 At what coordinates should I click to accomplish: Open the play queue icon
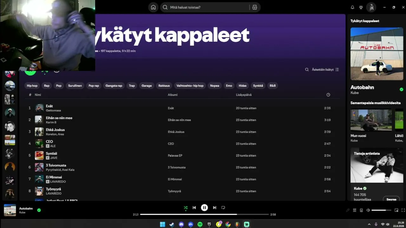coord(355,210)
